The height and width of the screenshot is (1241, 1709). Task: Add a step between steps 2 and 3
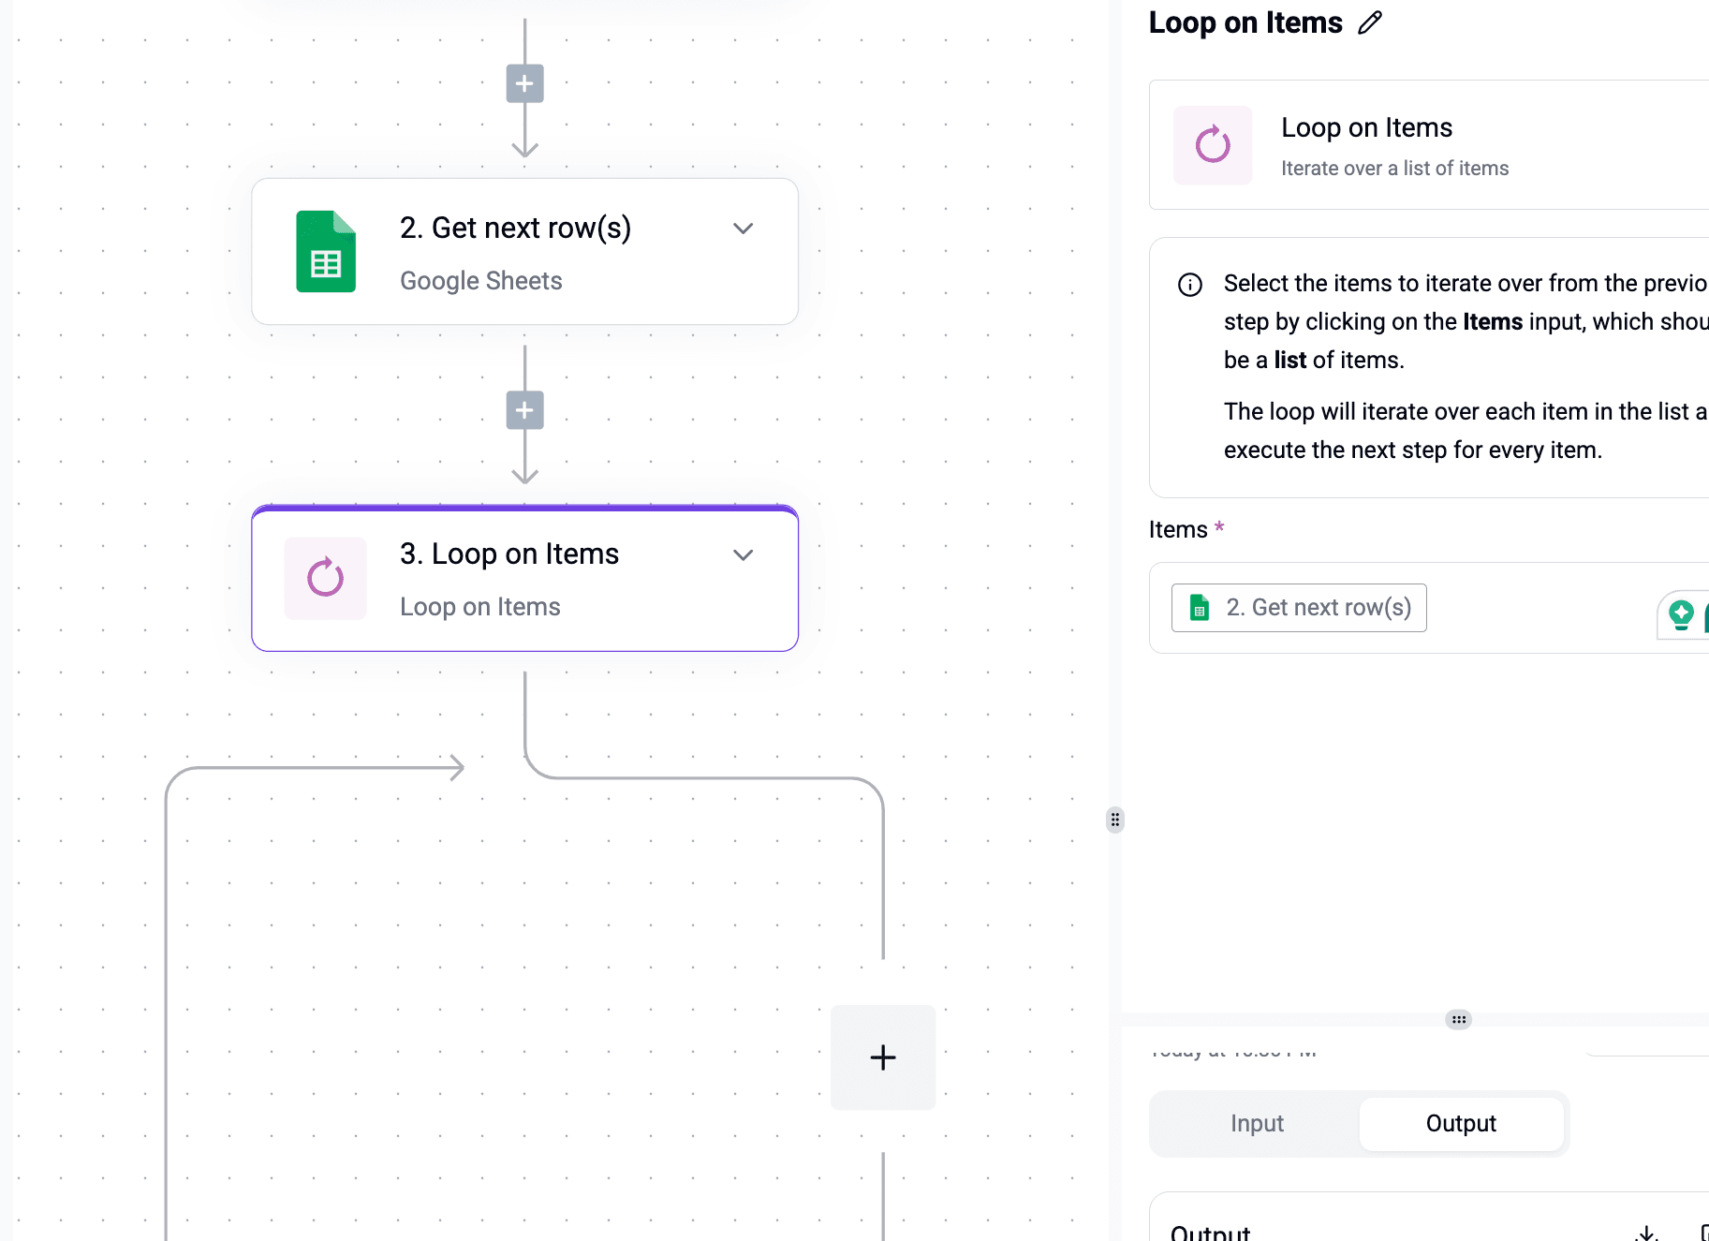coord(524,410)
